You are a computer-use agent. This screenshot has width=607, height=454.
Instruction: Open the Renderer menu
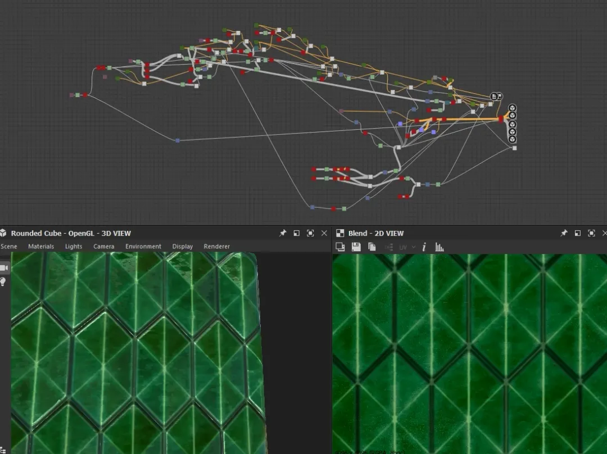coord(217,246)
